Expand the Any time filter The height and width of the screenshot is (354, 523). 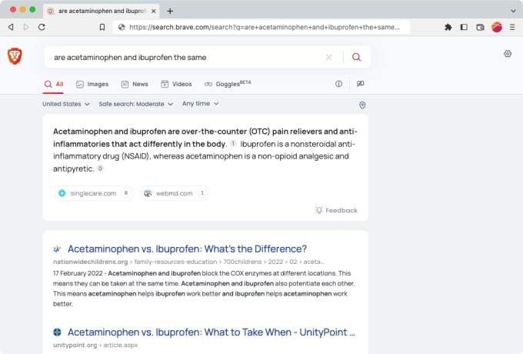coord(200,103)
